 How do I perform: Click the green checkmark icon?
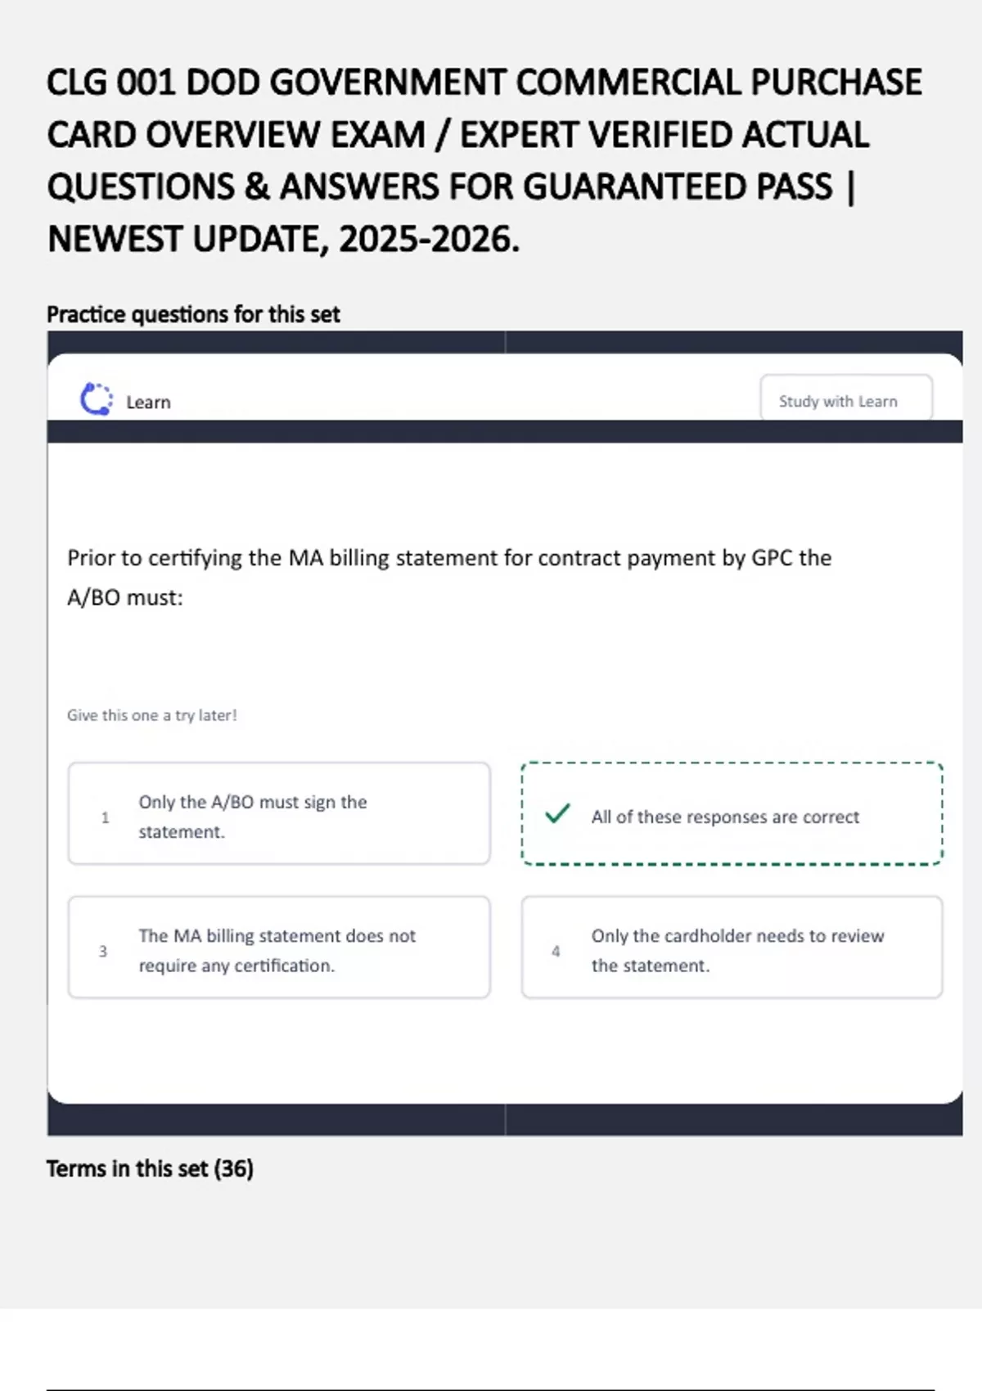tap(557, 813)
